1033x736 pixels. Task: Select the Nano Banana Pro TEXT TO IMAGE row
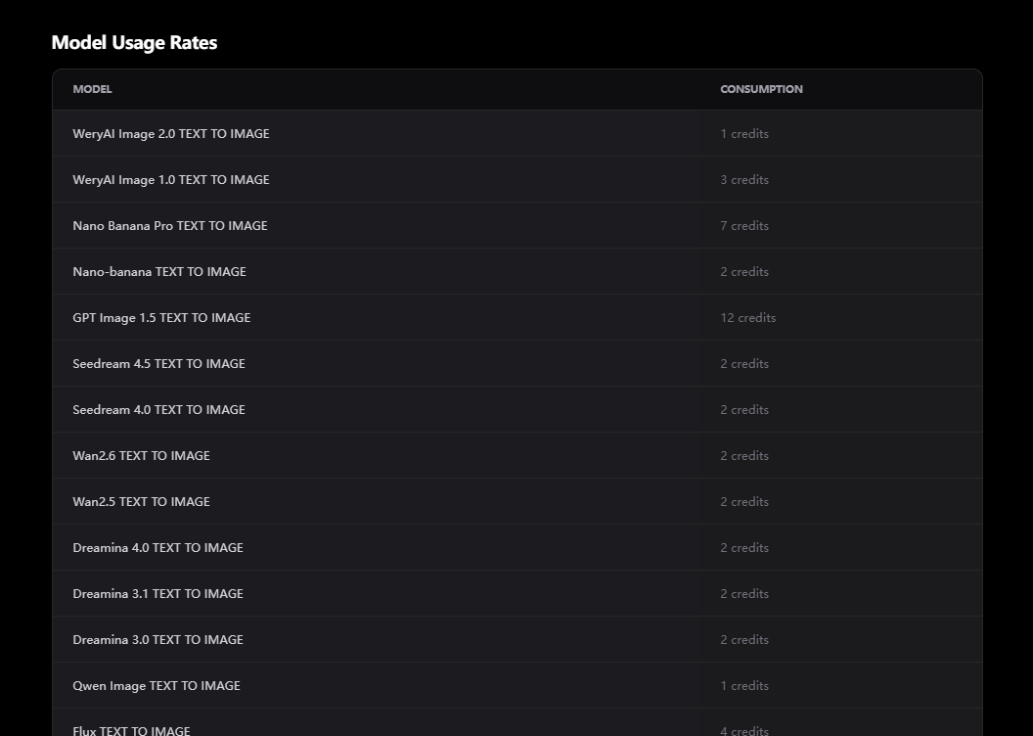[517, 225]
